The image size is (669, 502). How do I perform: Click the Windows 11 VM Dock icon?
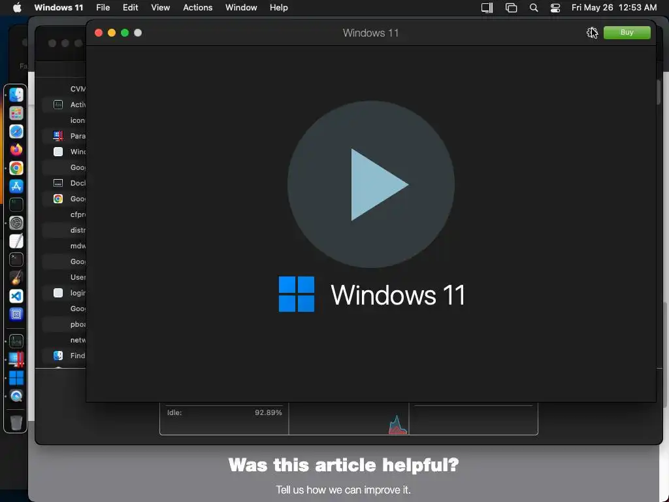16,378
